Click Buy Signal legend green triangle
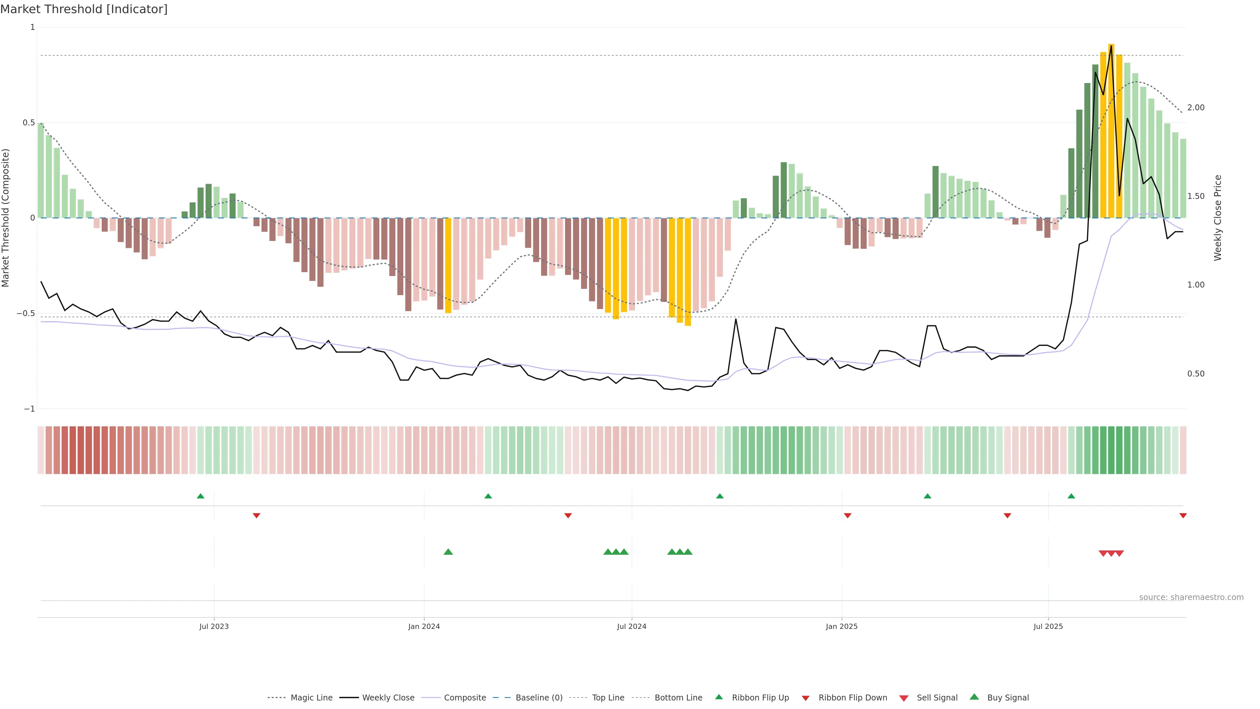The width and height of the screenshot is (1260, 709). 974,697
